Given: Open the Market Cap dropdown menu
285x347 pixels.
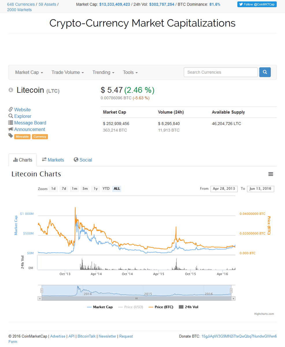Looking at the screenshot, I should [x=29, y=72].
